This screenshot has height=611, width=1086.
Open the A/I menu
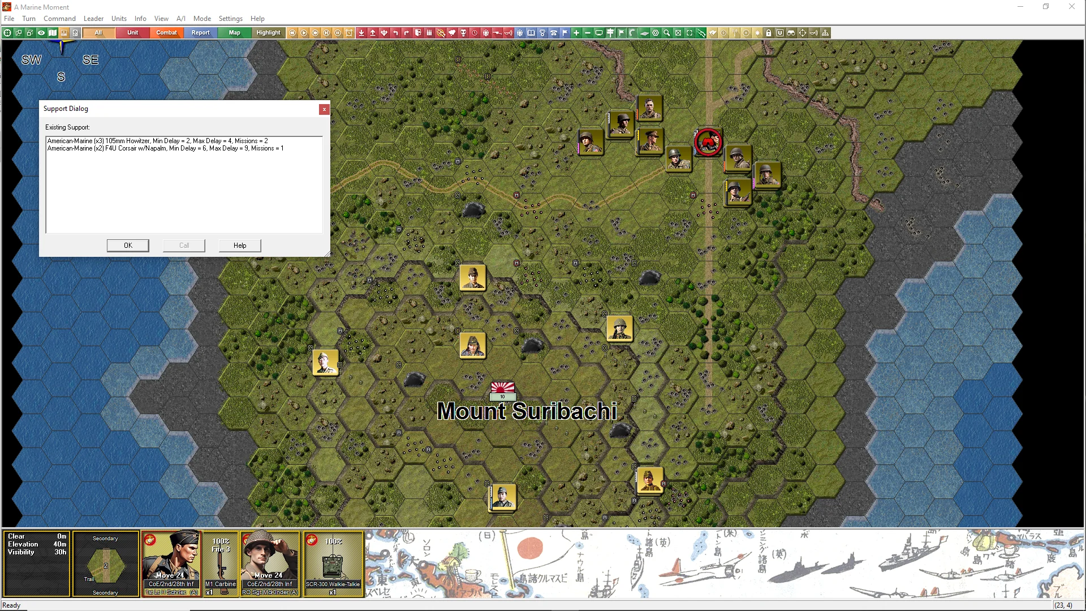tap(180, 19)
